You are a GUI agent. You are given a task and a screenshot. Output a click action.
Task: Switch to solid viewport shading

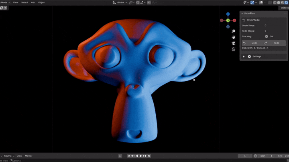point(279,2)
